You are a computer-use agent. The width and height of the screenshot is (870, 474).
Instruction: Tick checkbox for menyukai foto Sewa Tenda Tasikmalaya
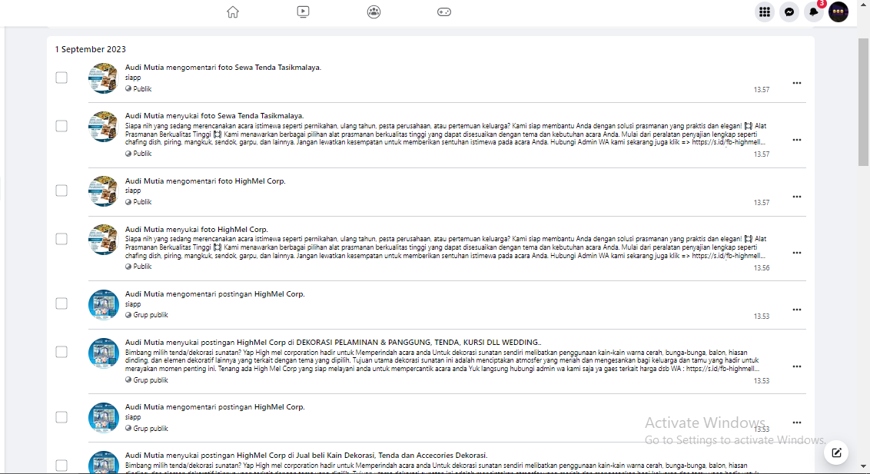(x=61, y=126)
